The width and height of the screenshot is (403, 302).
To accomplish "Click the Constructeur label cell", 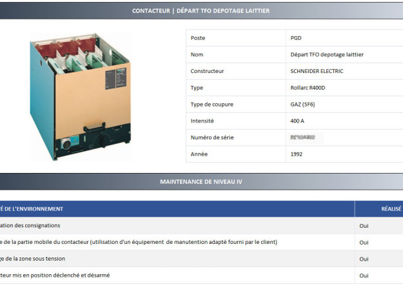I will (x=207, y=71).
